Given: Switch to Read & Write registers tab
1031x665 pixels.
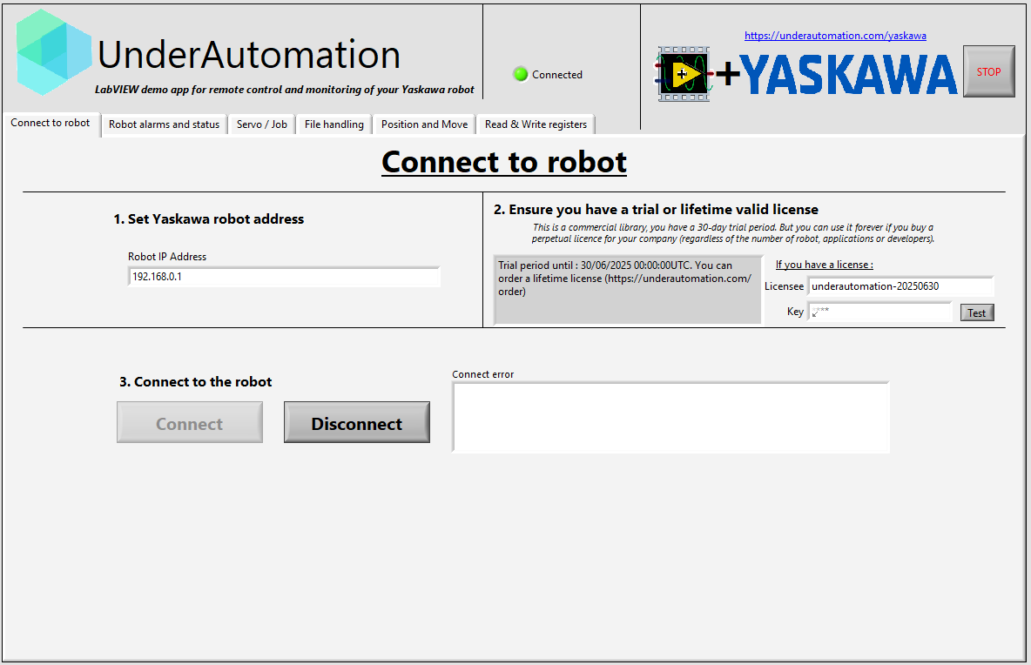Looking at the screenshot, I should (536, 124).
